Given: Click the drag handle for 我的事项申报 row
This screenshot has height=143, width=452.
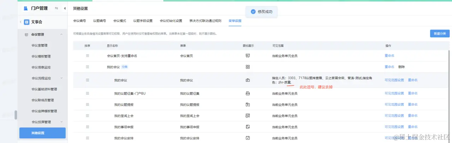Looking at the screenshot, I should pos(88,127).
